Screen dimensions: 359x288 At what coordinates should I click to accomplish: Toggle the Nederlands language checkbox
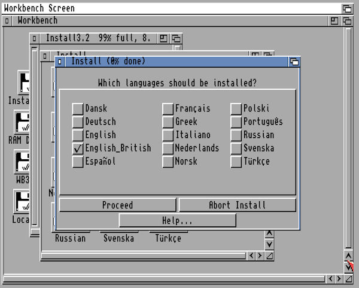[168, 148]
